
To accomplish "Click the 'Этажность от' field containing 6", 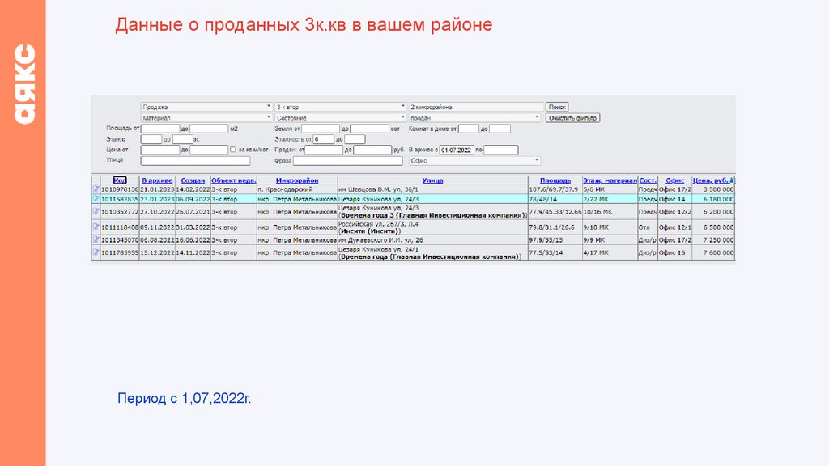I will coord(324,139).
